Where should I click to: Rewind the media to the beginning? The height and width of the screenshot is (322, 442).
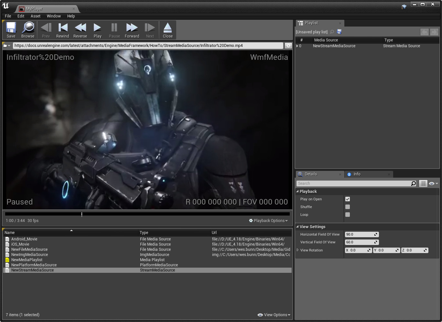62,30
